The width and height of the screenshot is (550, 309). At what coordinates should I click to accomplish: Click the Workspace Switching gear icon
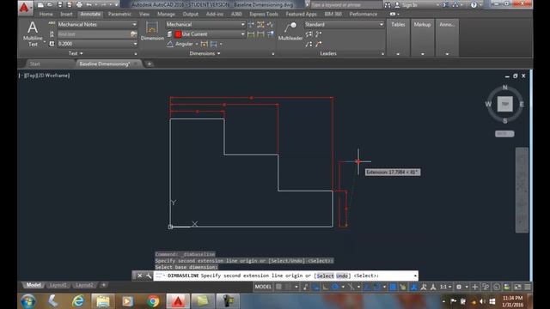click(x=458, y=287)
